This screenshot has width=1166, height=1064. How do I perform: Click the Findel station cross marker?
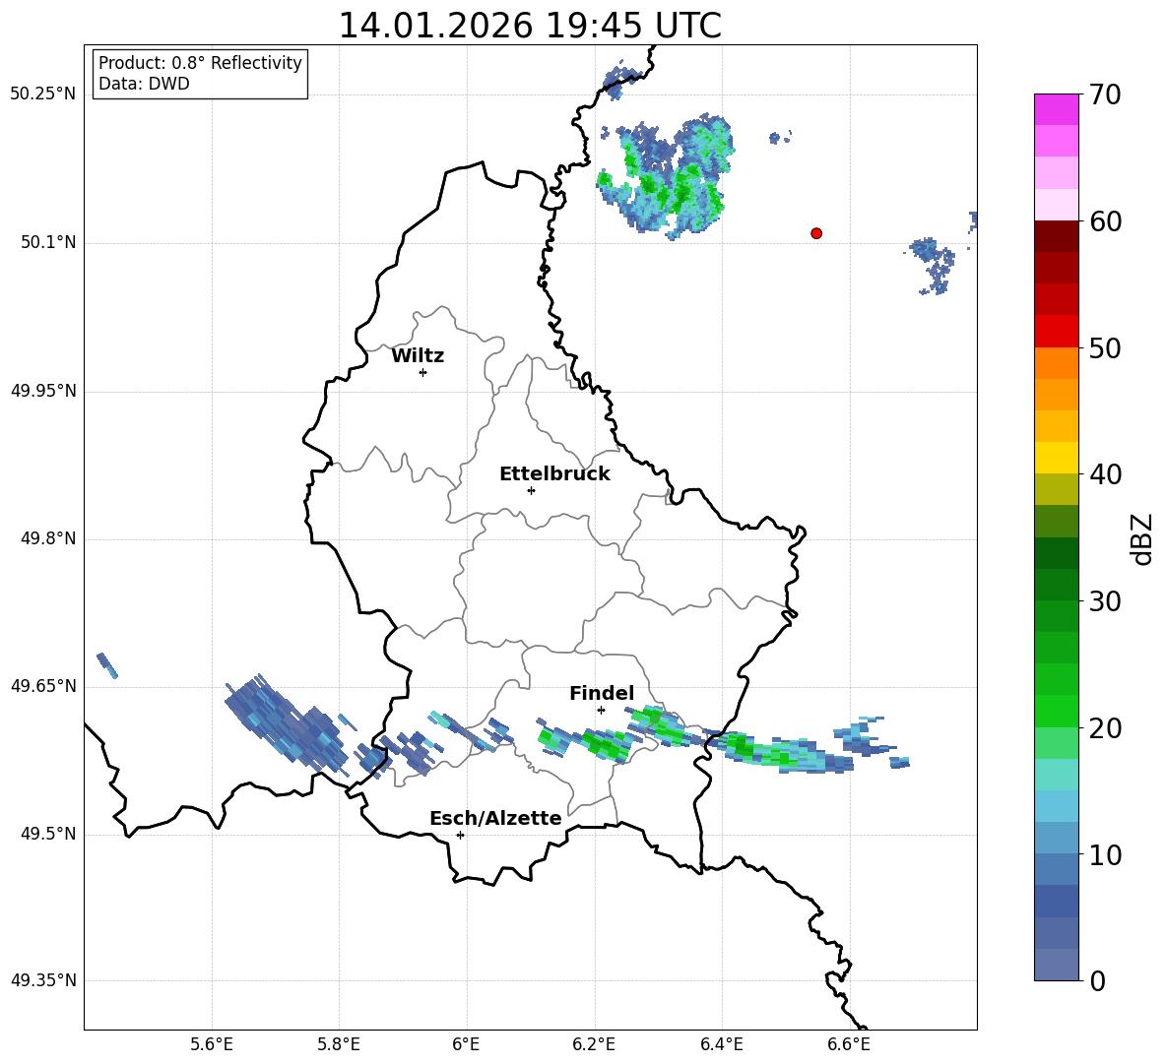(601, 711)
